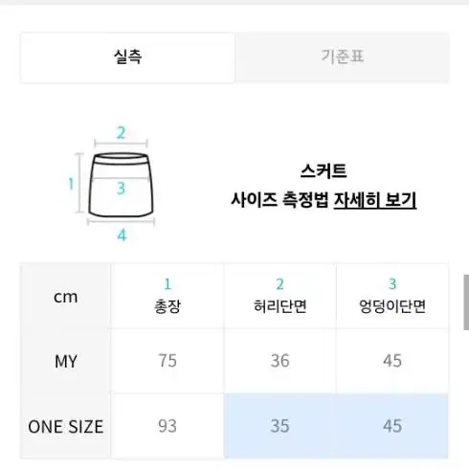Select the 총장 column header
Screen dimensions: 469x469
[167, 296]
